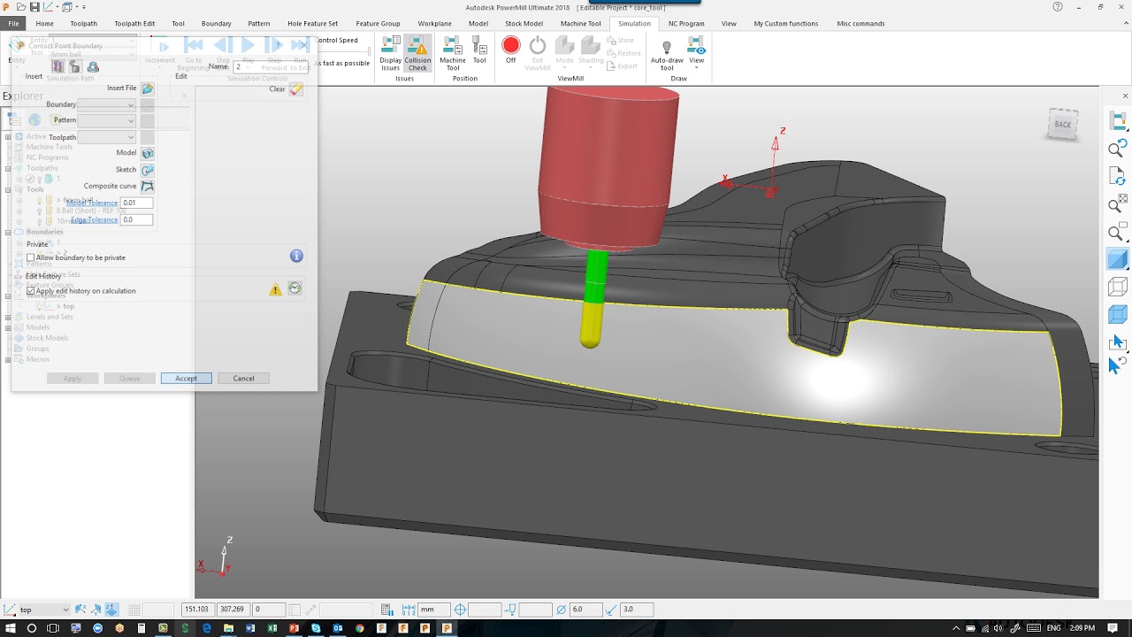Expand the Macros tree node
Viewport: 1132px width, 637px height.
click(8, 359)
